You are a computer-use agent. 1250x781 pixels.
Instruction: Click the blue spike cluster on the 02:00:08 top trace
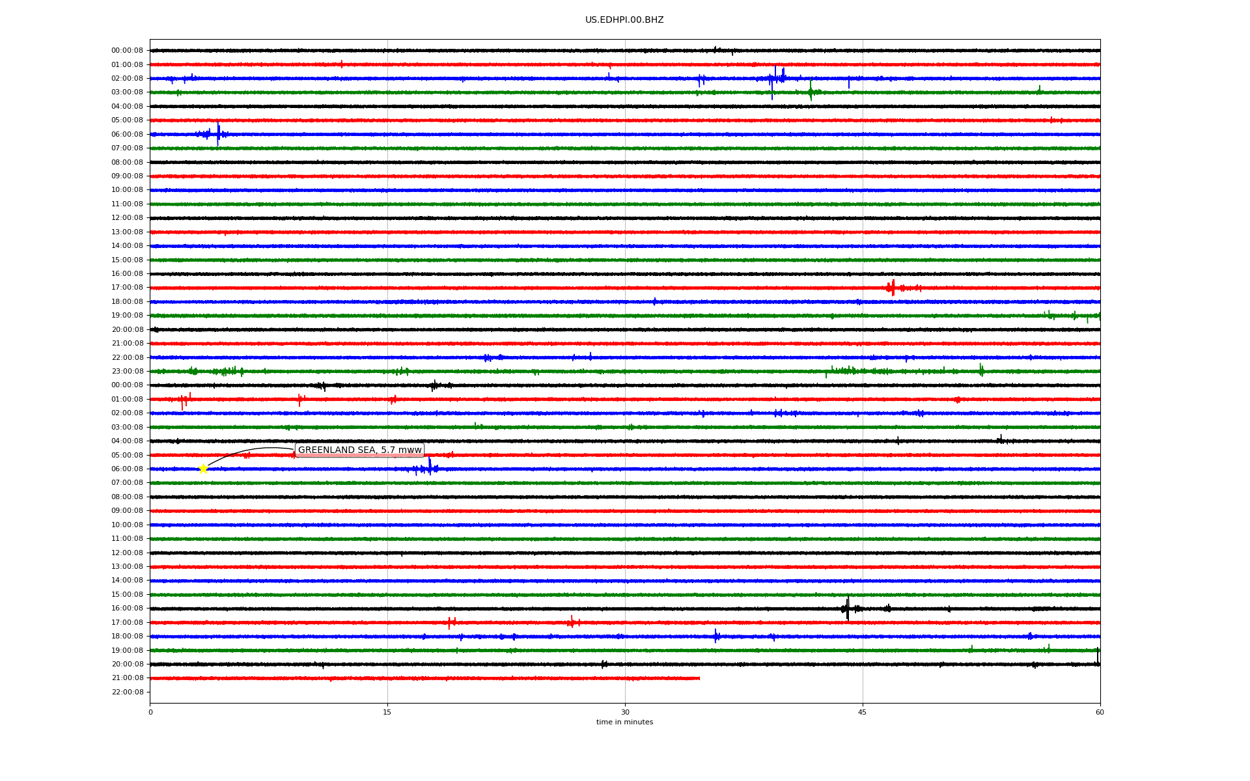pyautogui.click(x=776, y=77)
